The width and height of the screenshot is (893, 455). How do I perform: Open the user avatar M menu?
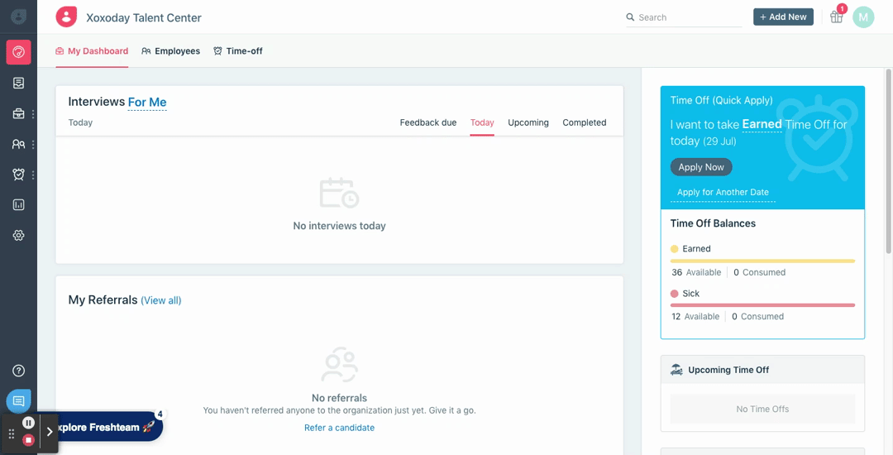(x=863, y=17)
